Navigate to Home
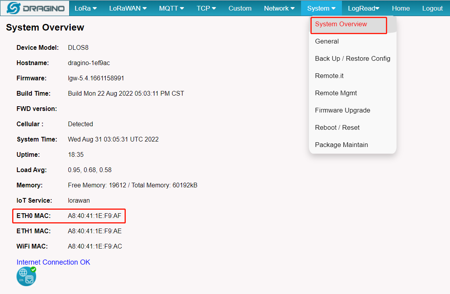This screenshot has height=294, width=450. coord(400,8)
